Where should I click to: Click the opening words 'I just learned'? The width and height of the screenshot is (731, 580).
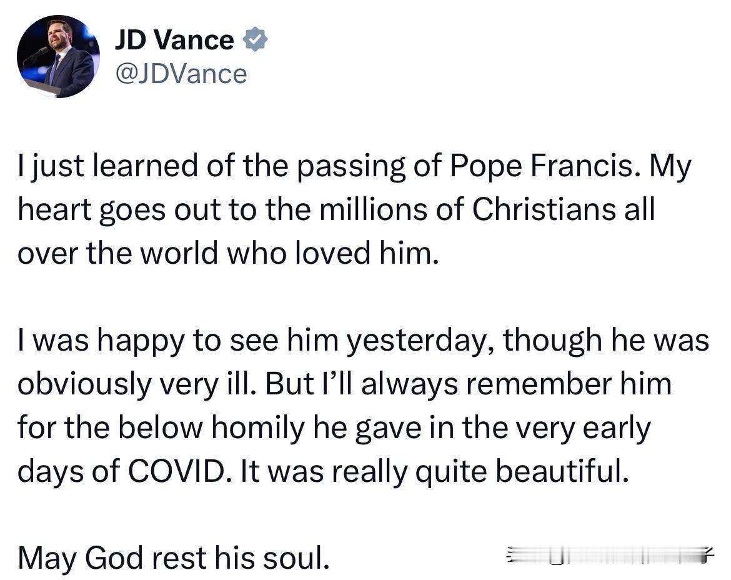coord(108,166)
